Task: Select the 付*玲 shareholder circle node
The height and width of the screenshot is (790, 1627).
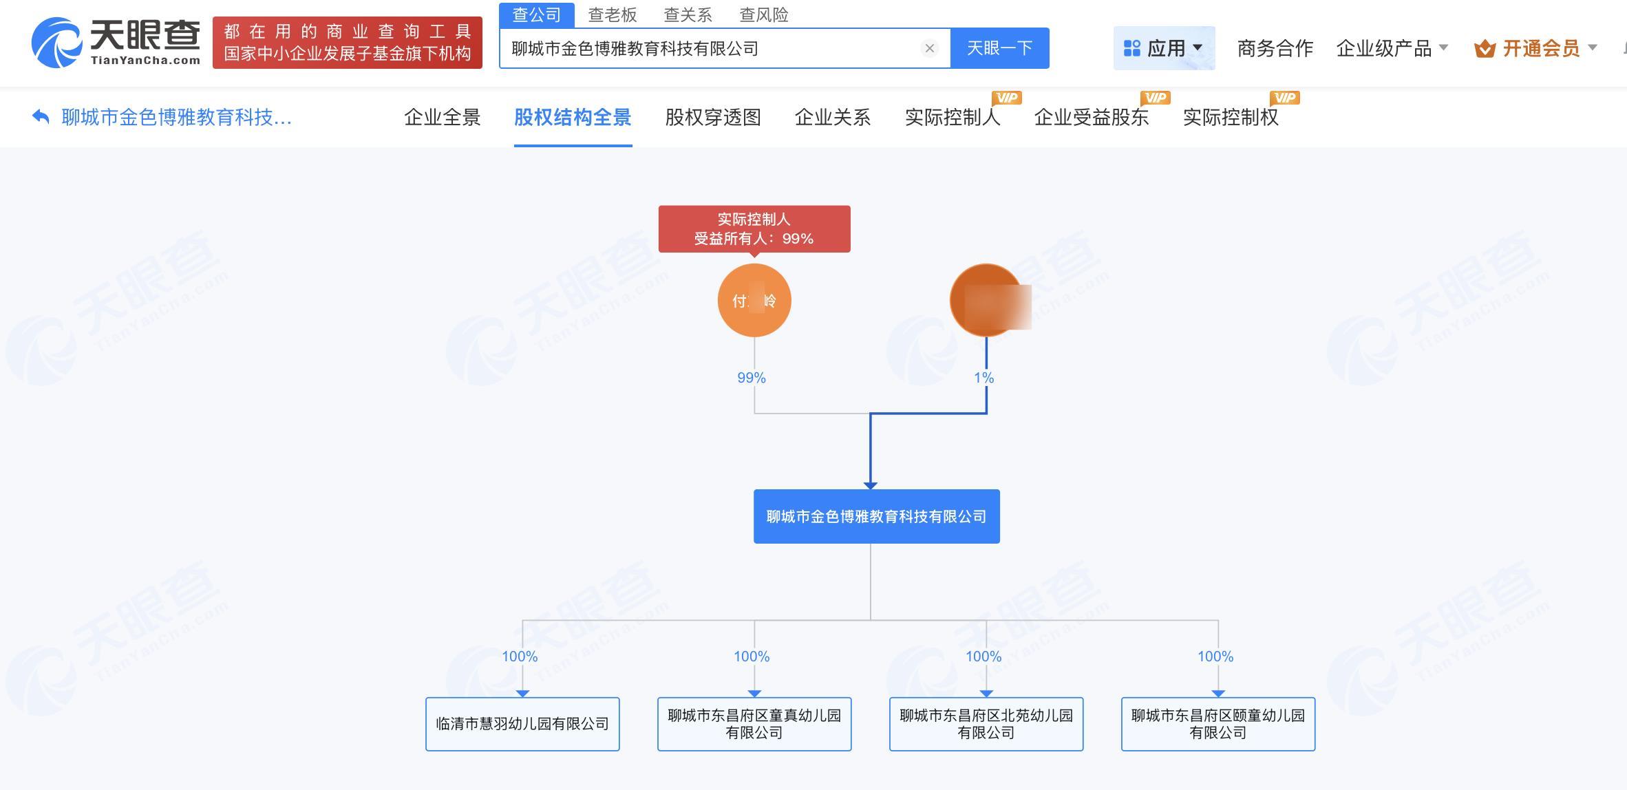Action: coord(754,301)
